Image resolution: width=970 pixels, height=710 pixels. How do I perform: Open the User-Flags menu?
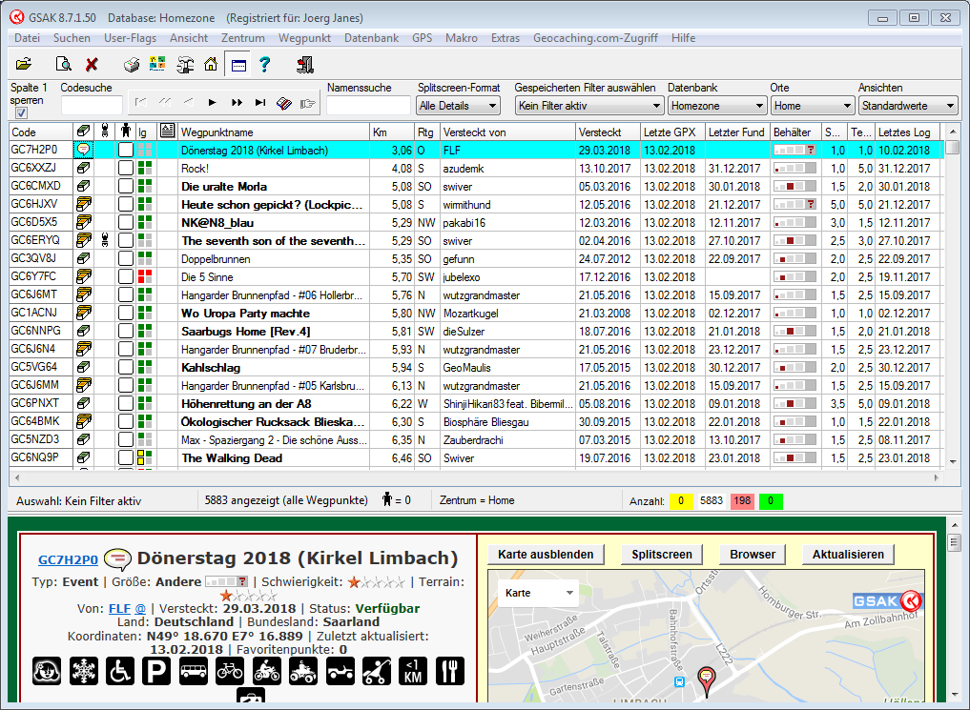(x=130, y=38)
